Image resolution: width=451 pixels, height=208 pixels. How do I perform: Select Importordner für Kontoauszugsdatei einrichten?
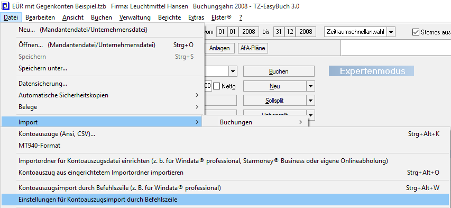[225, 161]
